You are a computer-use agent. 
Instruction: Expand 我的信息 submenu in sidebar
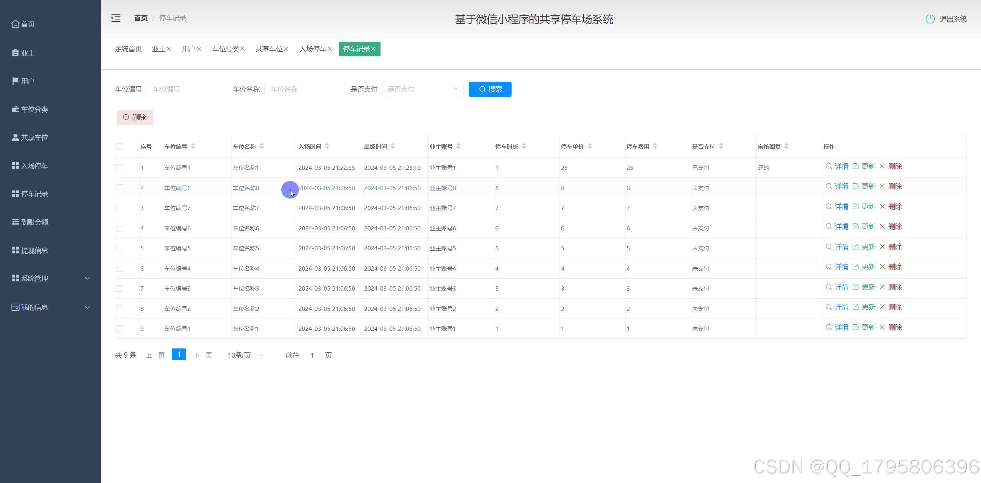tap(50, 307)
